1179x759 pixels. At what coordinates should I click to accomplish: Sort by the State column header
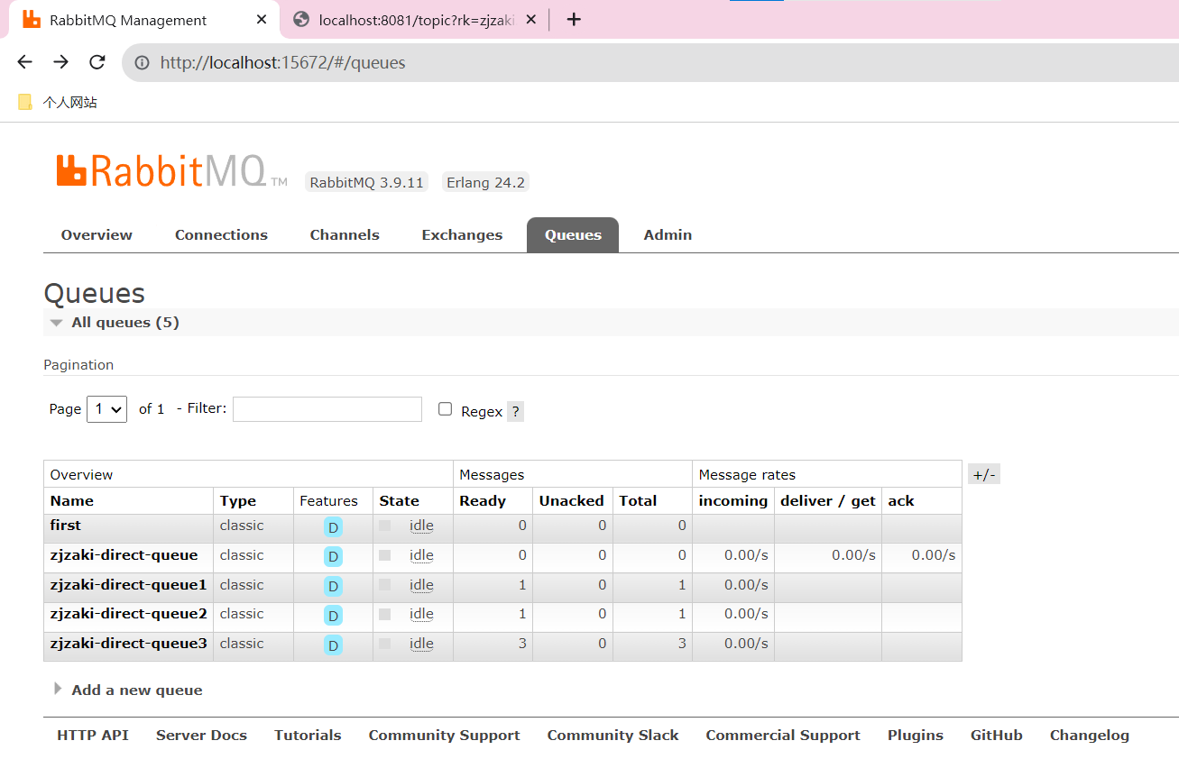[x=399, y=500]
